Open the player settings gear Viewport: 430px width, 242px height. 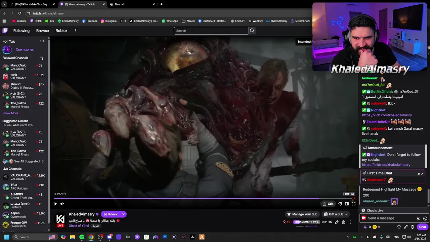(340, 204)
